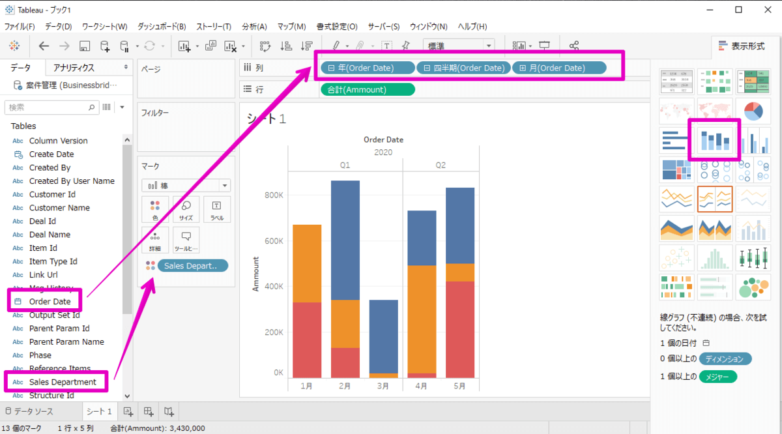Click the fix axes pin icon
The height and width of the screenshot is (434, 782).
coord(406,46)
